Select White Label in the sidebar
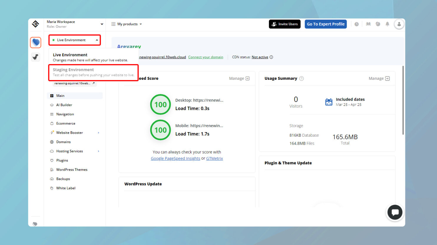Image resolution: width=437 pixels, height=245 pixels. 65,188
